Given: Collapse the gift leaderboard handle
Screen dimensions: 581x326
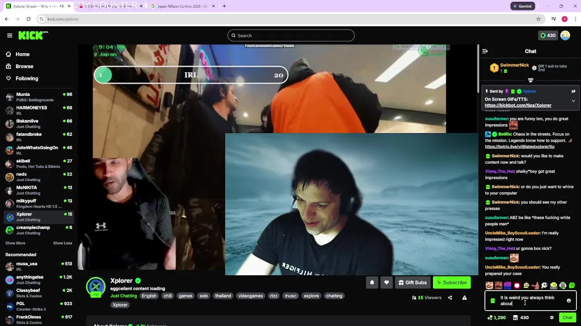Looking at the screenshot, I should (x=530, y=80).
